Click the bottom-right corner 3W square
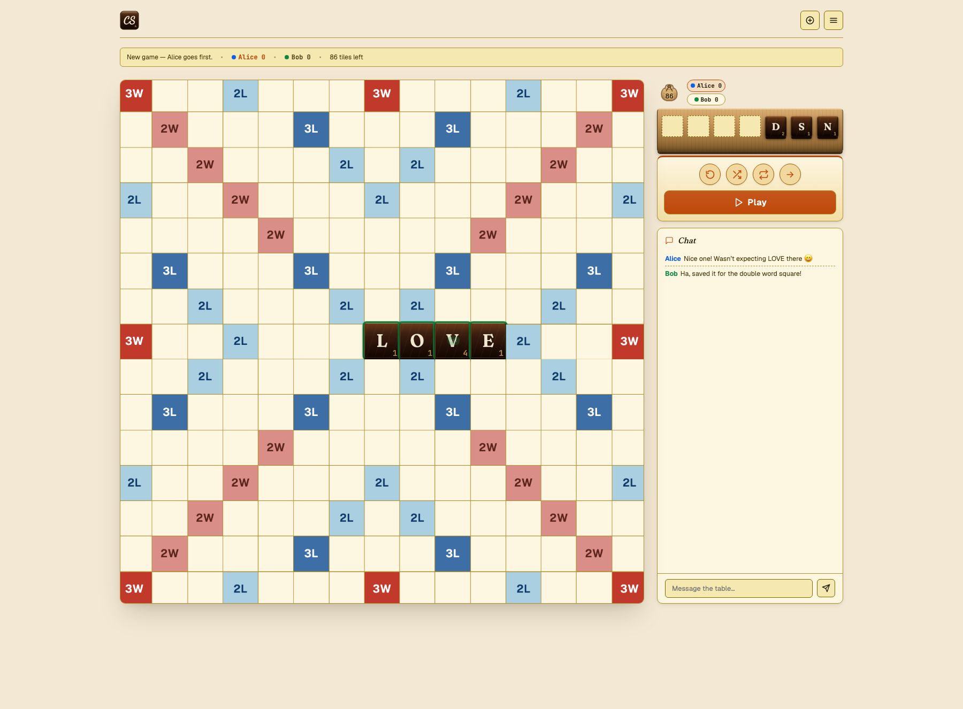The height and width of the screenshot is (709, 963). point(628,588)
